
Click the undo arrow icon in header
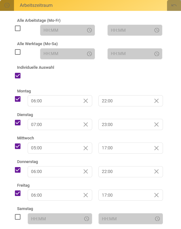174,5
